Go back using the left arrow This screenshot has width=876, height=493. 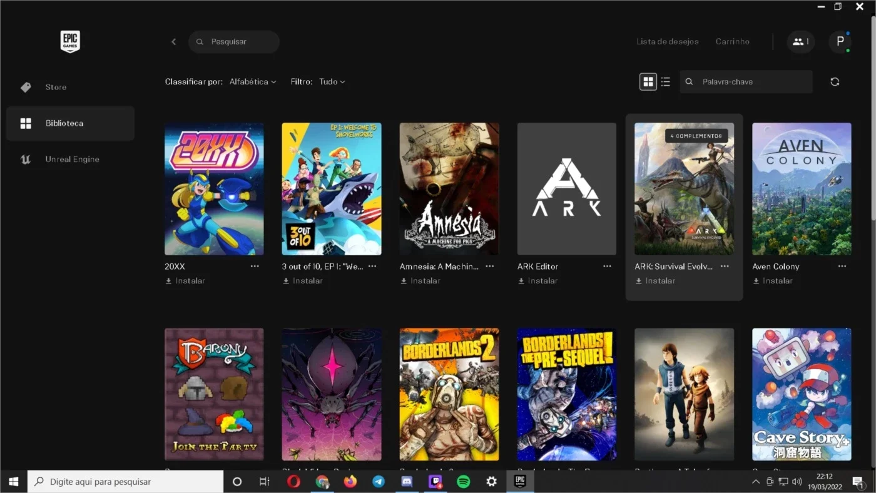click(x=173, y=42)
